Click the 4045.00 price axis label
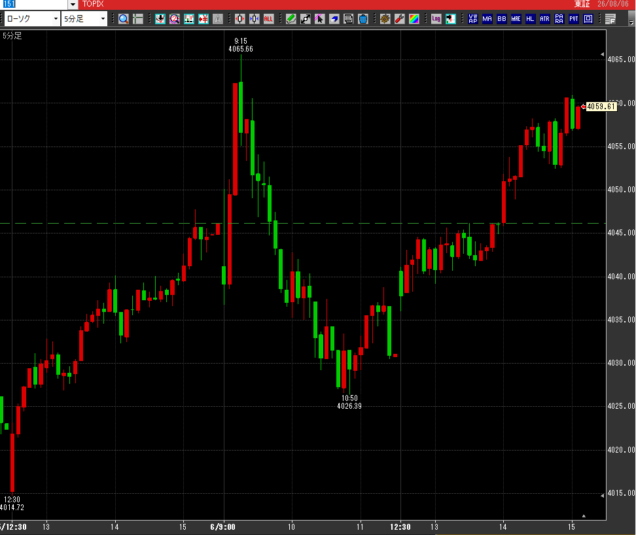This screenshot has width=636, height=535. coord(621,233)
